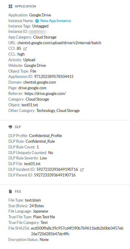Click the plus icon beside New App Instance
Screen dimensions: 130x249
tap(37, 21)
